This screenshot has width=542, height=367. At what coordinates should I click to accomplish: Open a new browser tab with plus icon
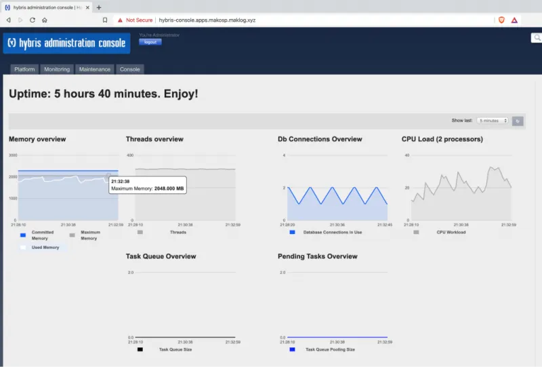(x=99, y=7)
